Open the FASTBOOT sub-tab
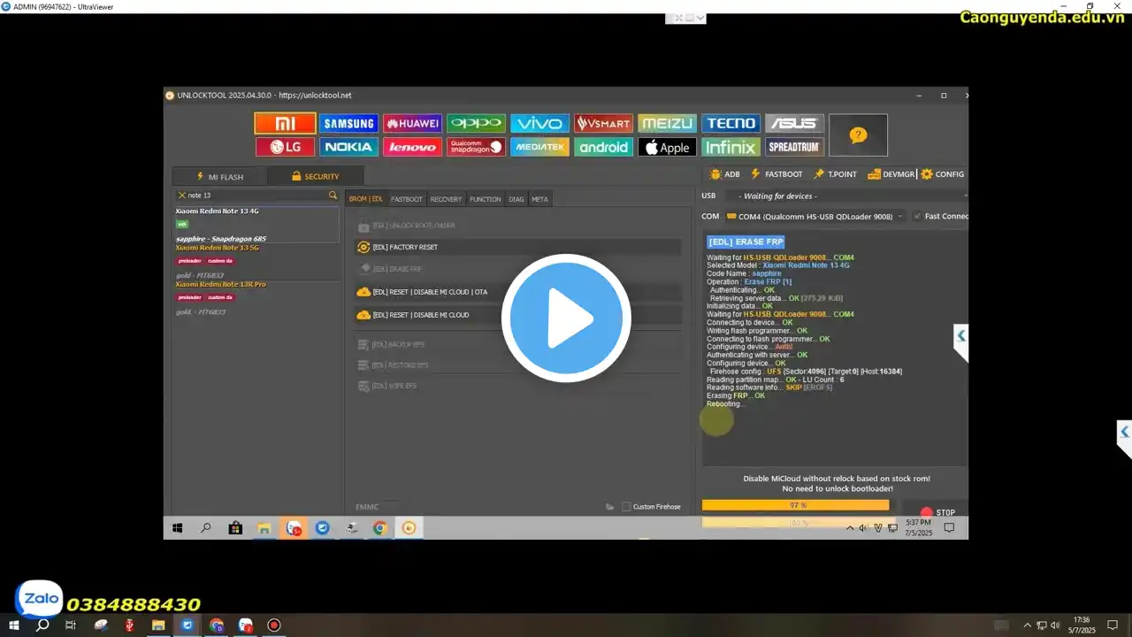The image size is (1132, 637). (407, 199)
